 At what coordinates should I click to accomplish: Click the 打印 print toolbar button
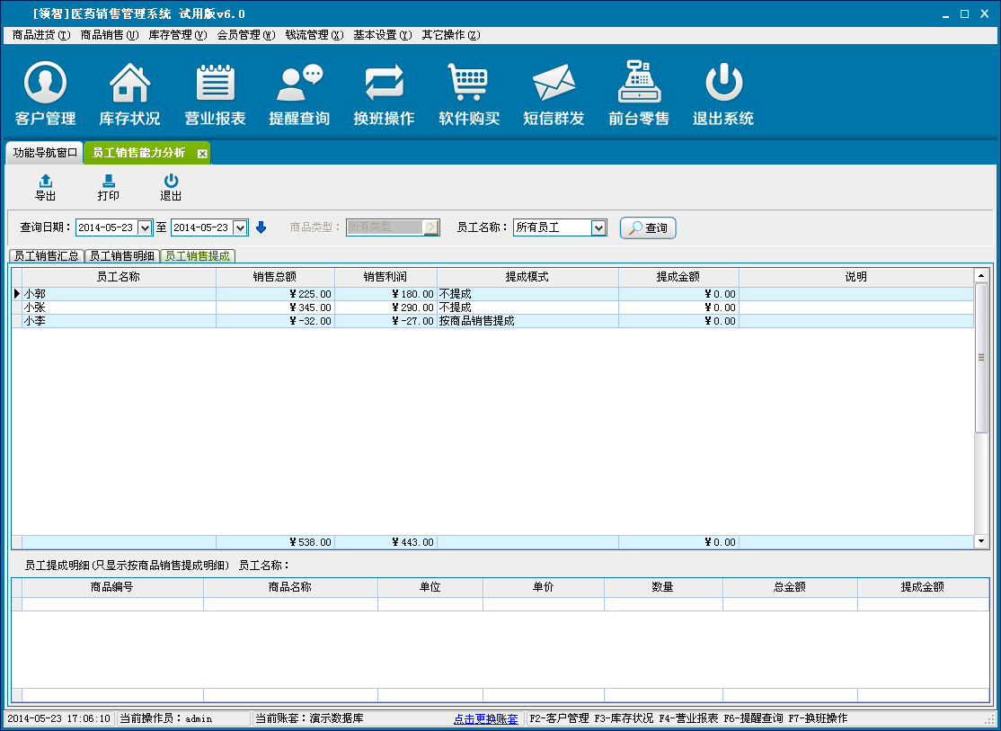pos(108,188)
